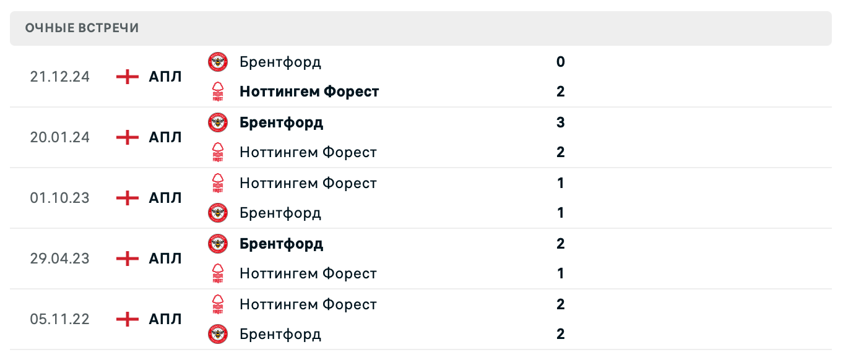This screenshot has width=843, height=360.
Task: Click the Brentford club badge in the 20.01.24 row
Action: click(x=218, y=122)
